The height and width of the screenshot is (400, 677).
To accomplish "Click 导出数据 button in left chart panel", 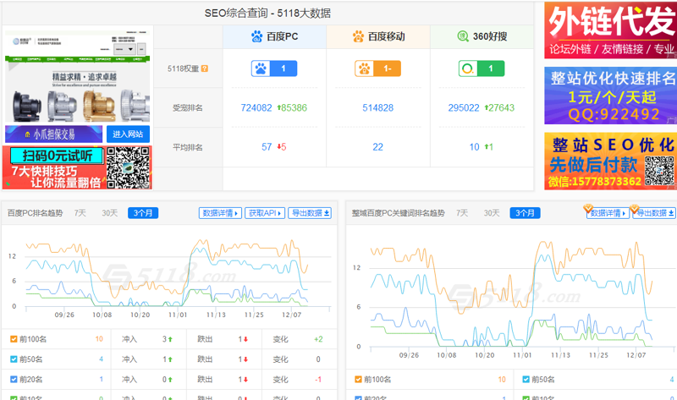I will click(x=310, y=213).
